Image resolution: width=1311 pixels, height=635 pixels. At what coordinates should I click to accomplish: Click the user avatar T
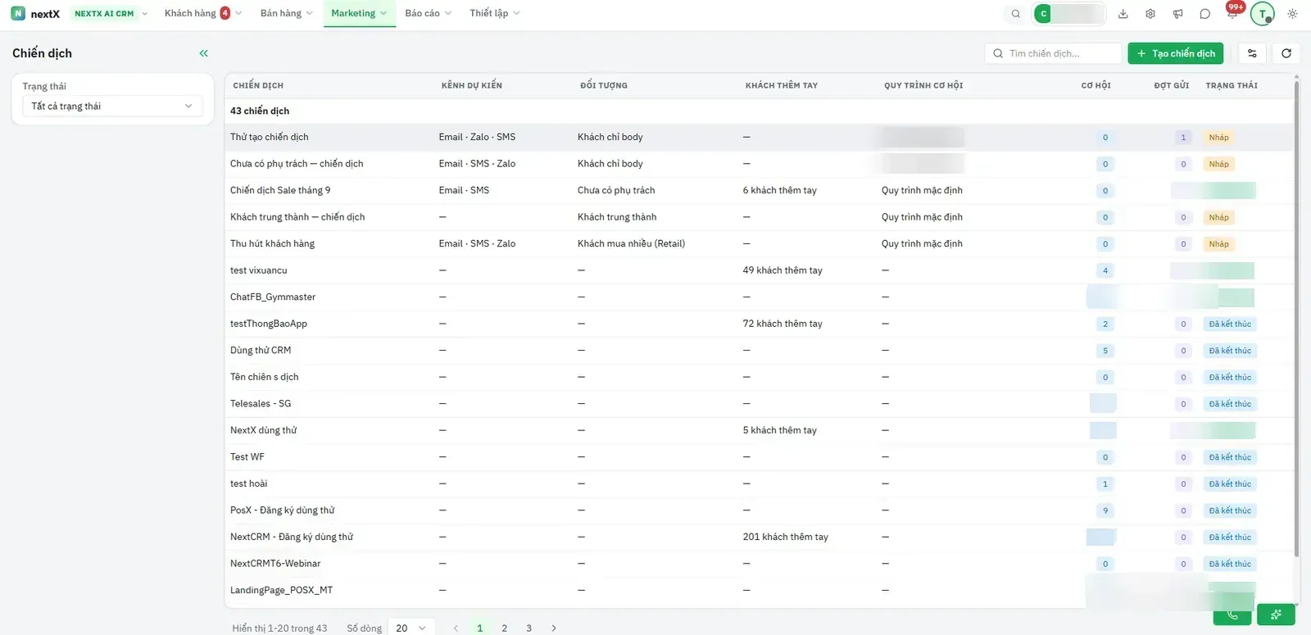coord(1263,14)
